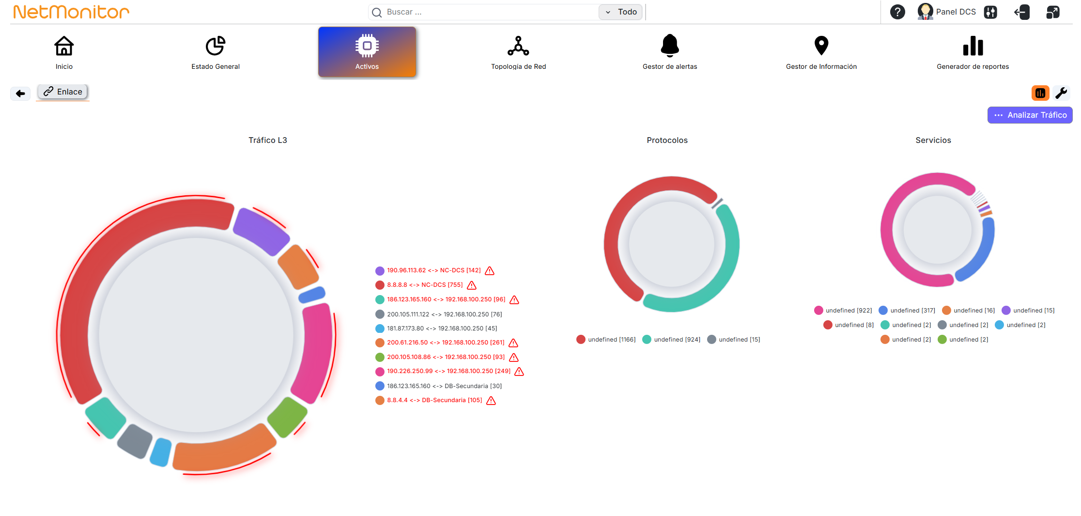This screenshot has height=516, width=1081.
Task: Click the logout arrow icon
Action: click(1022, 12)
